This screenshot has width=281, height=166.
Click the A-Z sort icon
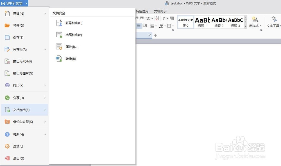tap(157, 18)
